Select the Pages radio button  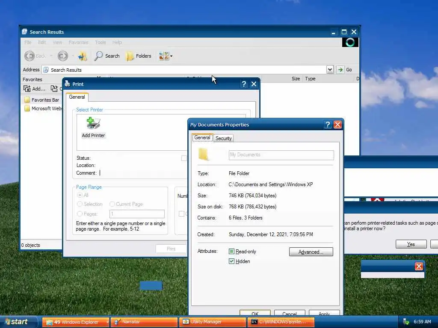[x=80, y=214]
